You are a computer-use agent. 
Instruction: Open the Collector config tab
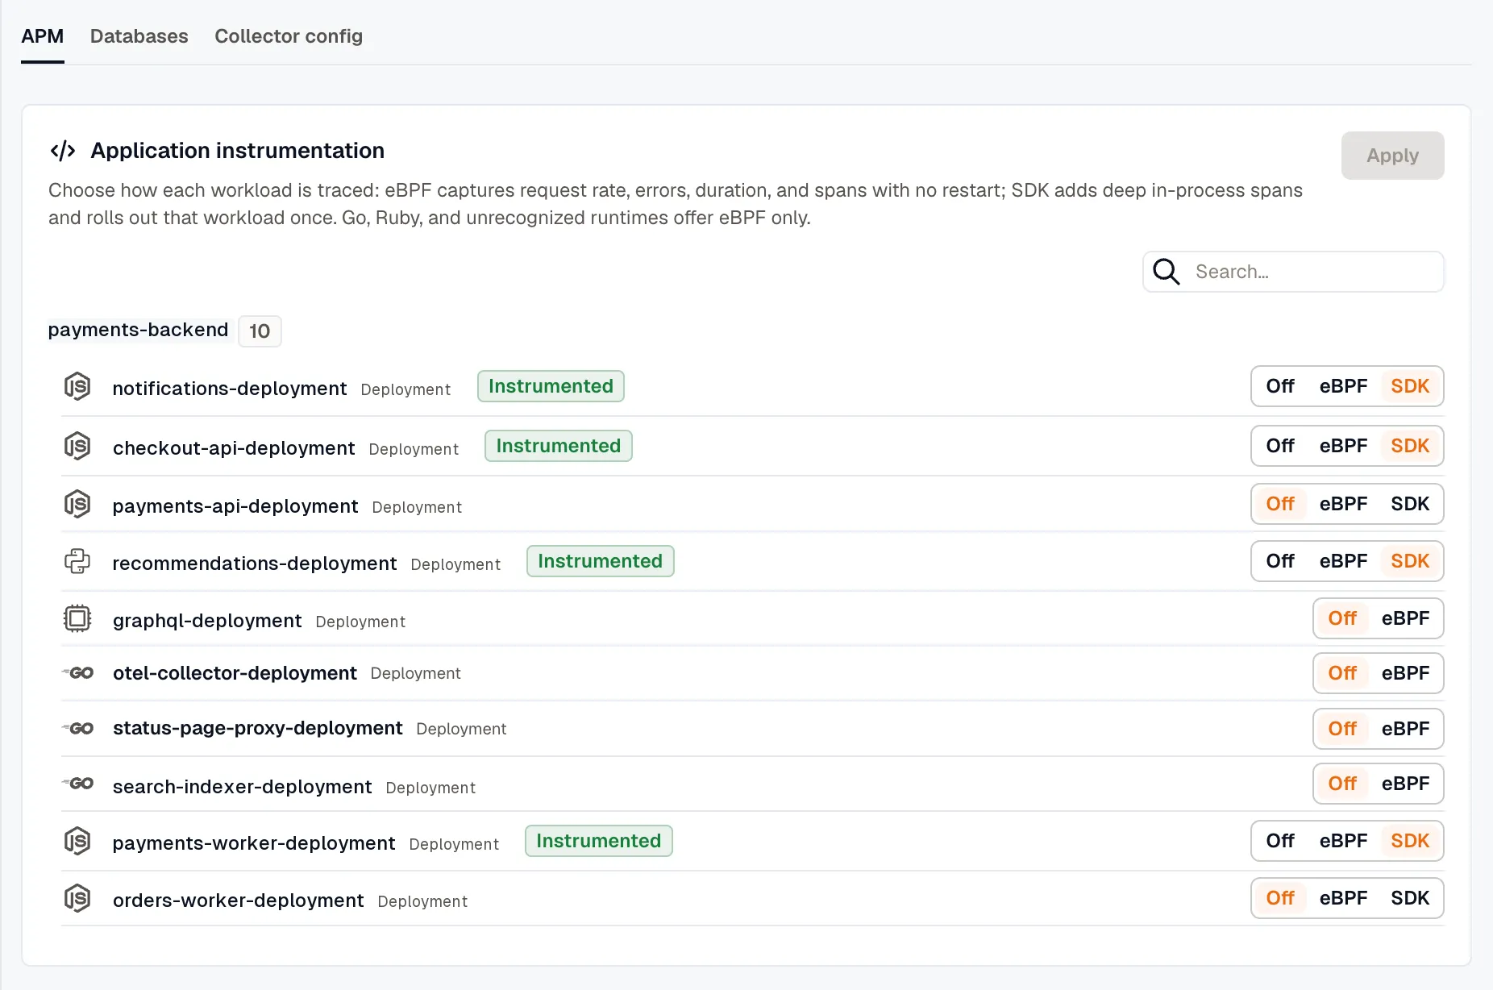[x=289, y=36]
